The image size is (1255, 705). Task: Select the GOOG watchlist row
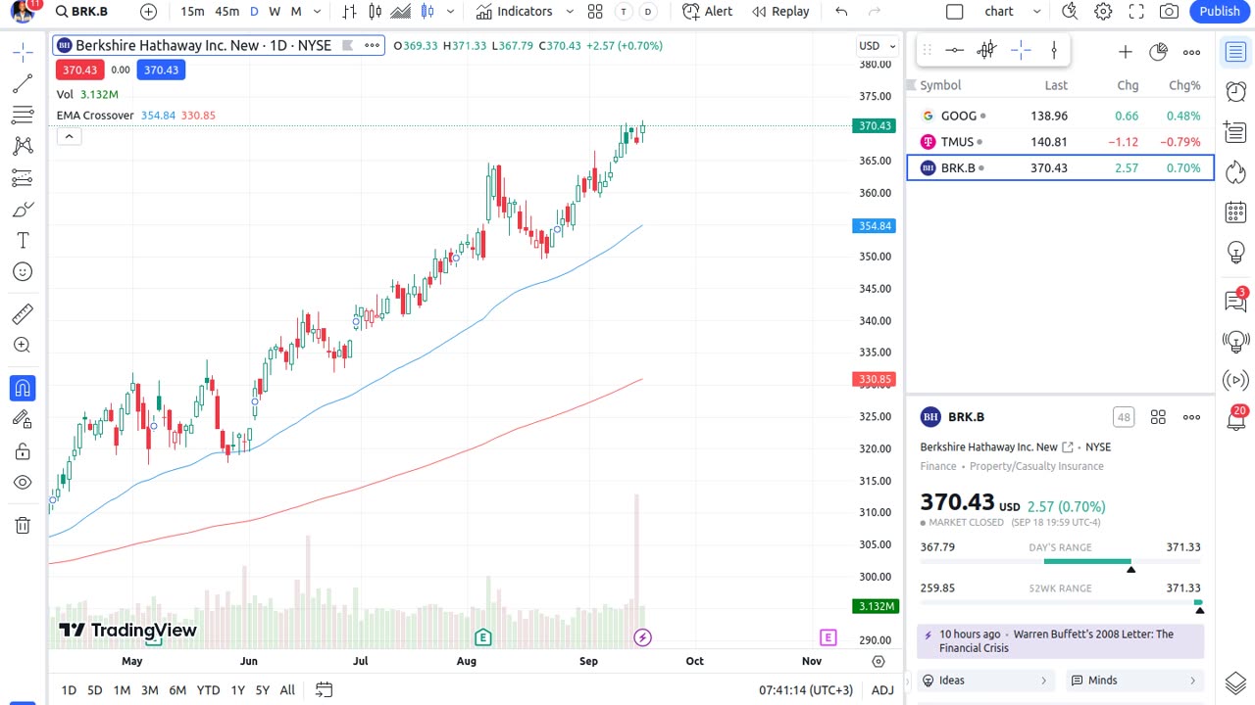tap(1061, 116)
